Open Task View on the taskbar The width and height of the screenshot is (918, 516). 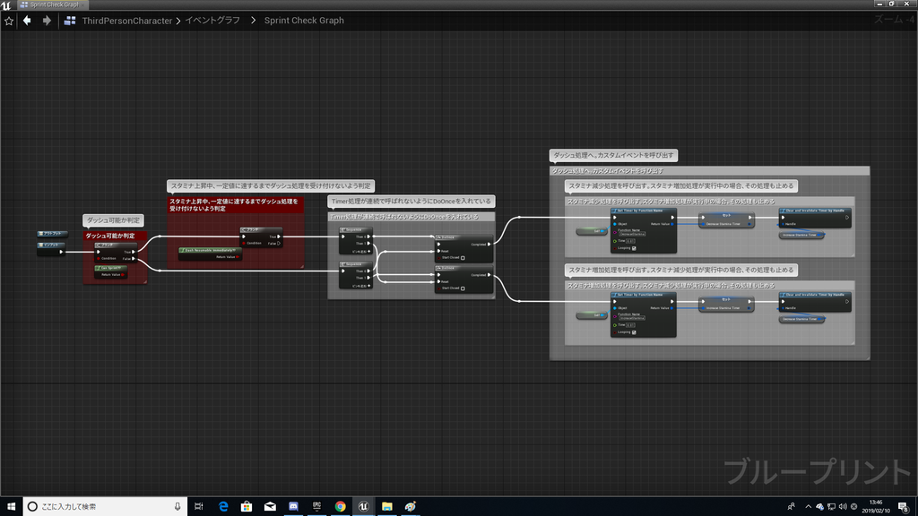click(x=199, y=507)
